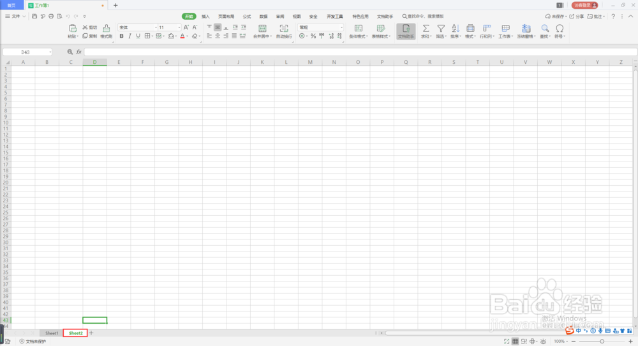Toggle eye protection mode icon in status bar
The width and height of the screenshot is (638, 346).
click(x=543, y=341)
